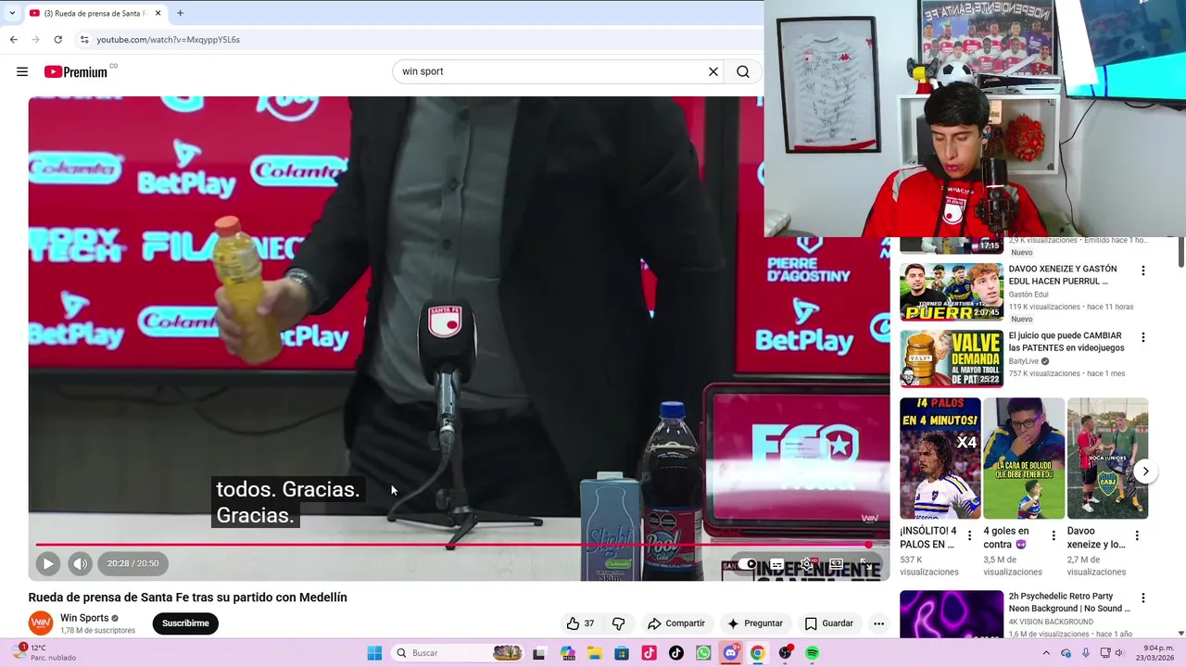This screenshot has width=1186, height=667.
Task: Clear the search box text
Action: (x=713, y=71)
